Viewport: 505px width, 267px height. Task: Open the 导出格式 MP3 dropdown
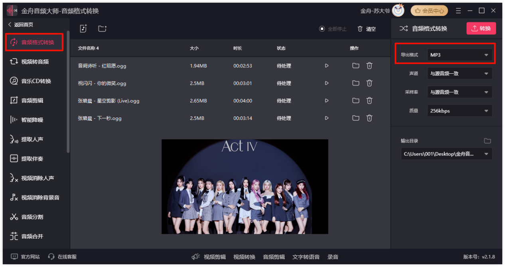pyautogui.click(x=460, y=55)
